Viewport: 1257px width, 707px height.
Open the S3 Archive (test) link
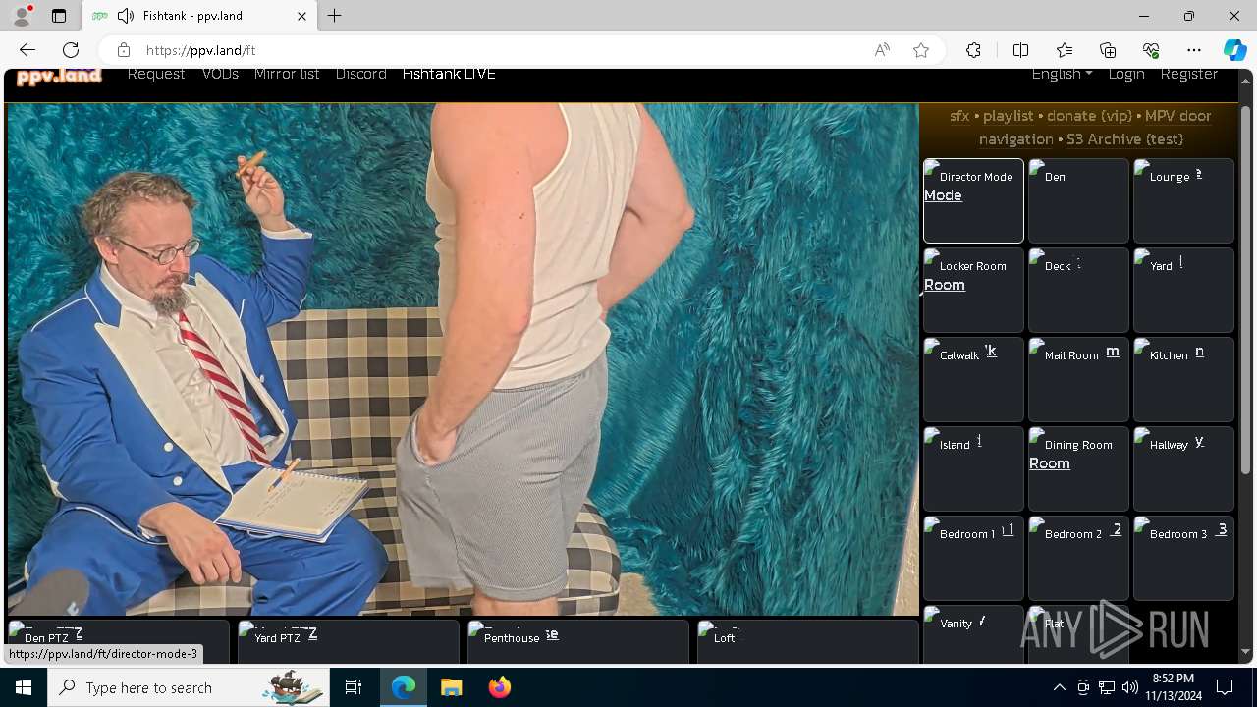[1124, 139]
